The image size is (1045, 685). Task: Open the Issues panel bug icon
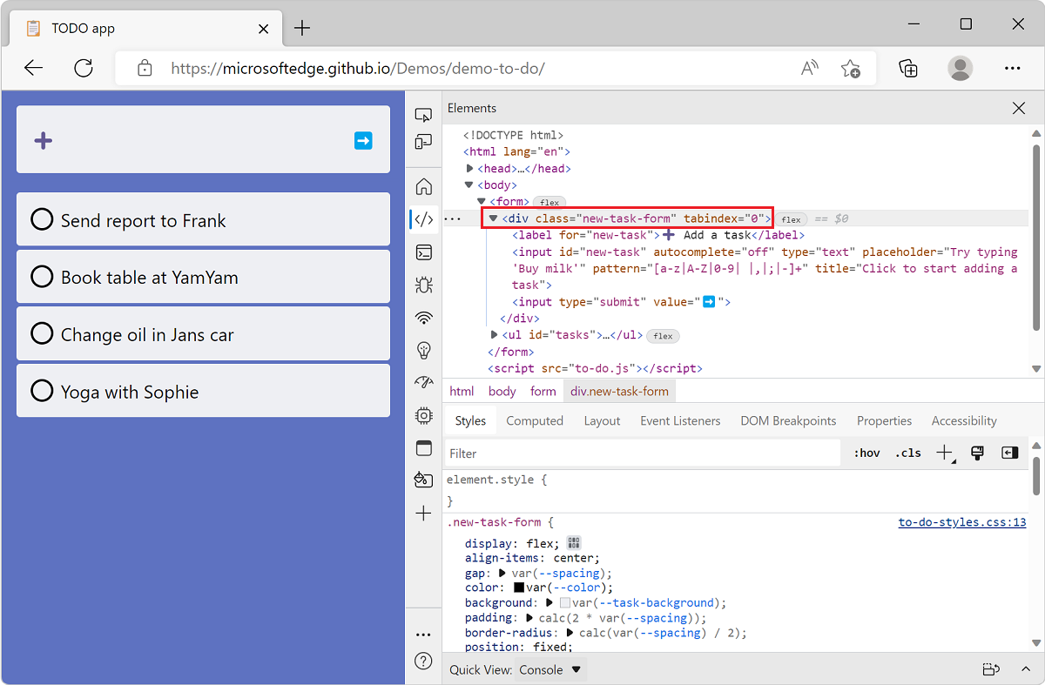pyautogui.click(x=423, y=285)
